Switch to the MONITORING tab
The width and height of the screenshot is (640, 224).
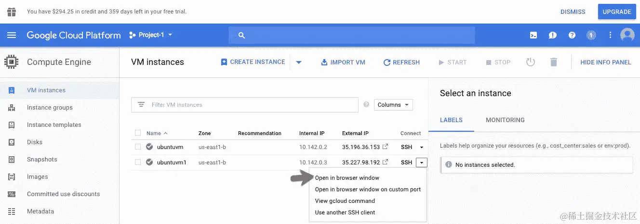(505, 120)
